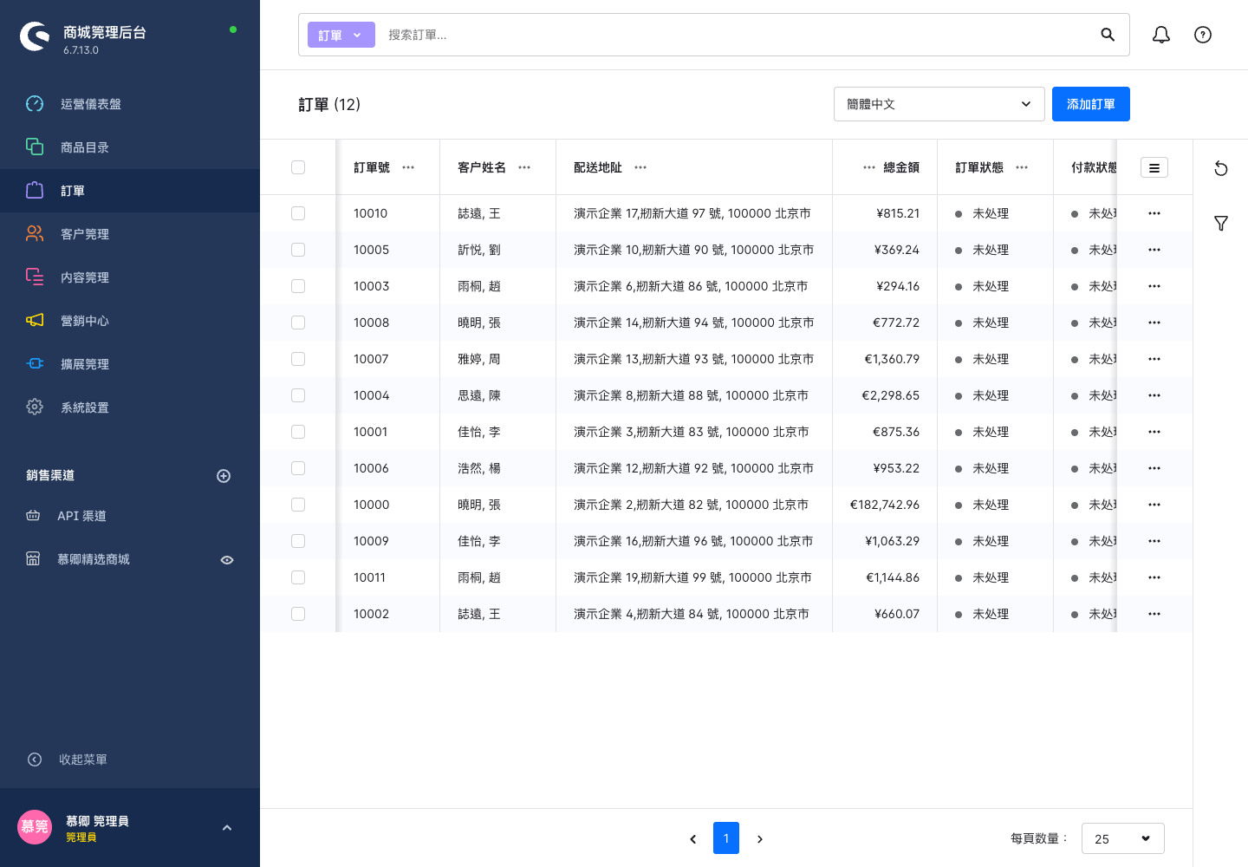Open 訂單號 column options dots
The height and width of the screenshot is (867, 1248).
(x=408, y=167)
